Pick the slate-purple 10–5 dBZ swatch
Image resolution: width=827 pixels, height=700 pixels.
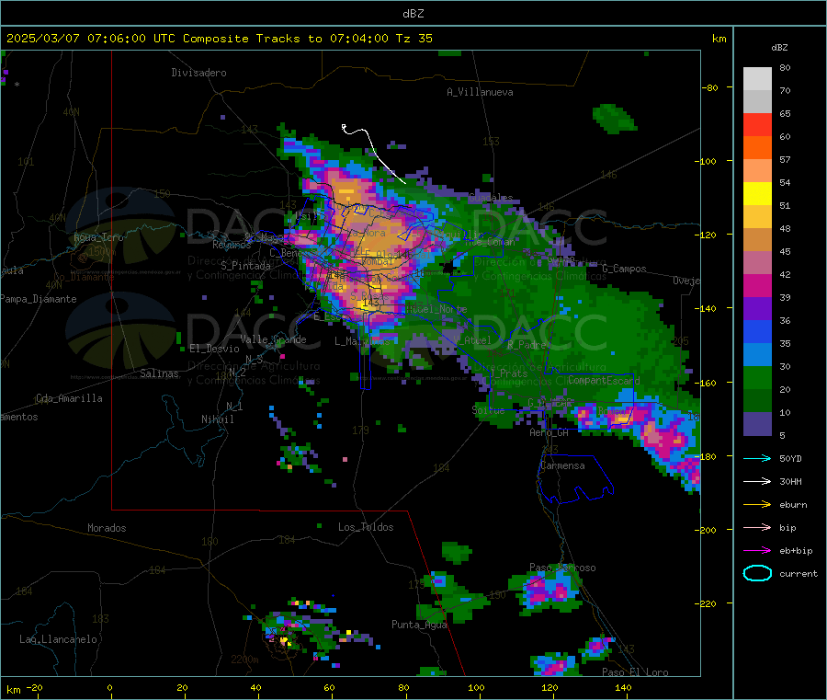pos(757,424)
